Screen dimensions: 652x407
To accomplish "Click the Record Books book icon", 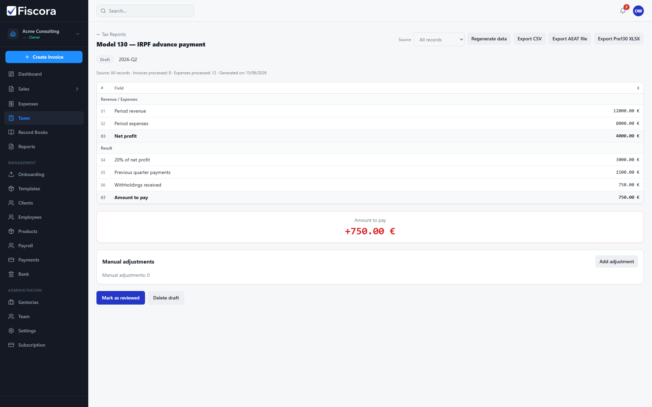I will pyautogui.click(x=11, y=132).
